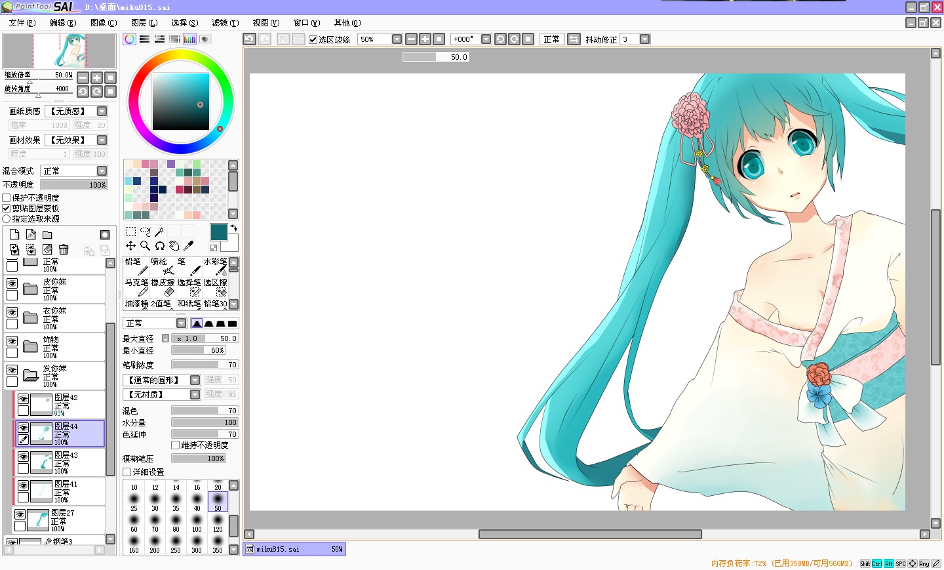Screen dimensions: 944x570
Task: Click the teal foreground color swatch
Action: (218, 232)
